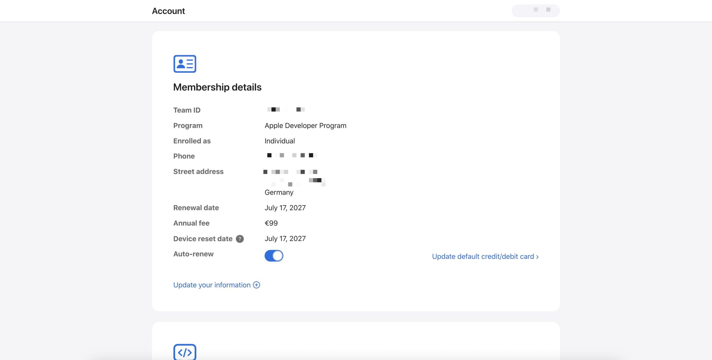The width and height of the screenshot is (712, 360).
Task: Open Update default credit/debit card link
Action: pyautogui.click(x=485, y=256)
